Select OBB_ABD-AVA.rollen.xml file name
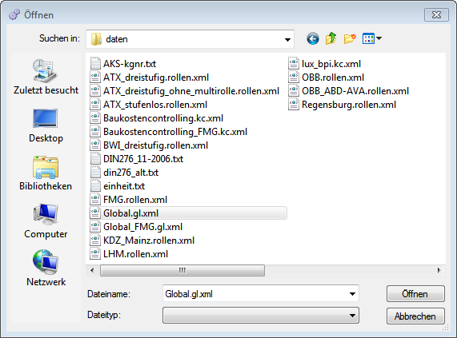This screenshot has width=457, height=338. pos(355,91)
